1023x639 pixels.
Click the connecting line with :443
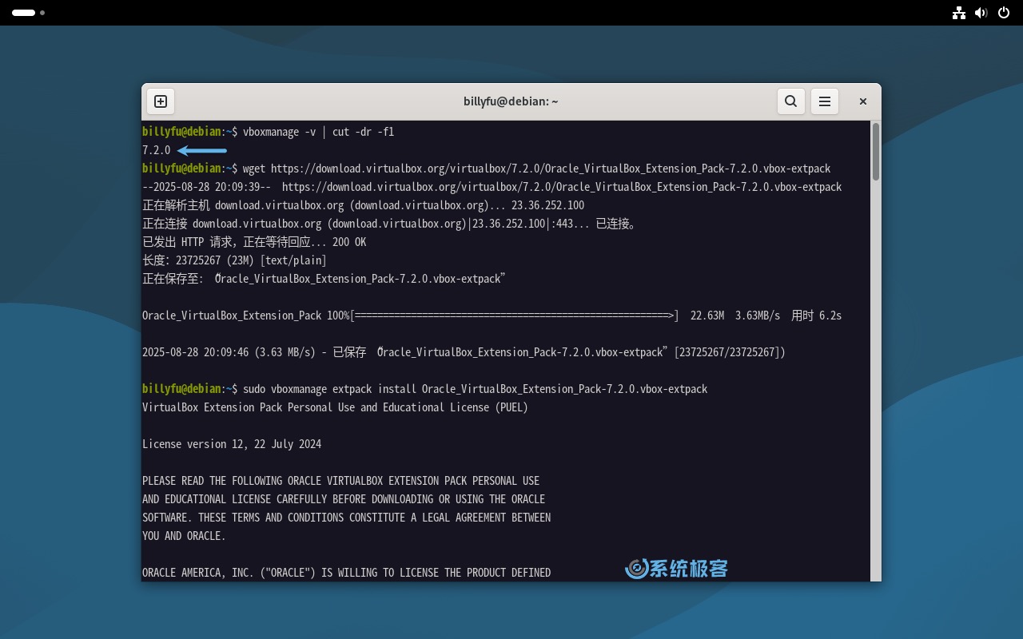click(392, 224)
